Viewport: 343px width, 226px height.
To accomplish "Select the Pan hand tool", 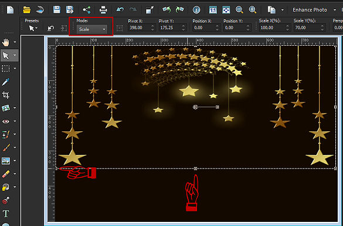I will pyautogui.click(x=6, y=42).
